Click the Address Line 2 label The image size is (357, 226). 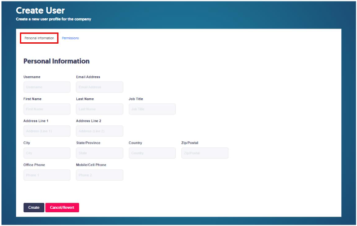click(89, 121)
